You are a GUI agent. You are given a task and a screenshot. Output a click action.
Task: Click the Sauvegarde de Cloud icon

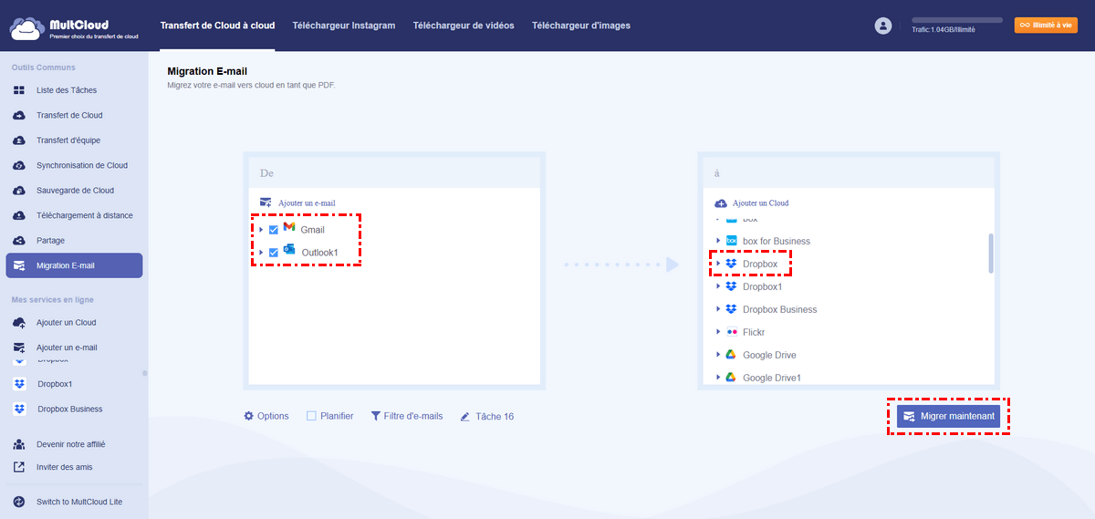click(19, 191)
